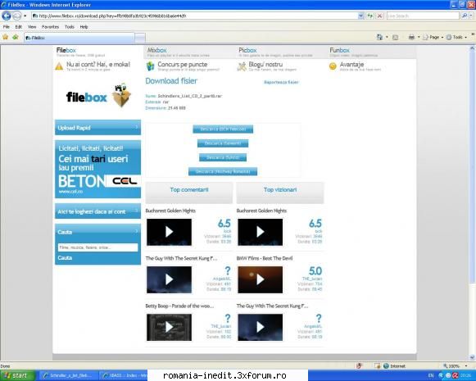Stop loading with the red X toolbar icon
The height and width of the screenshot is (381, 476).
(379, 16)
